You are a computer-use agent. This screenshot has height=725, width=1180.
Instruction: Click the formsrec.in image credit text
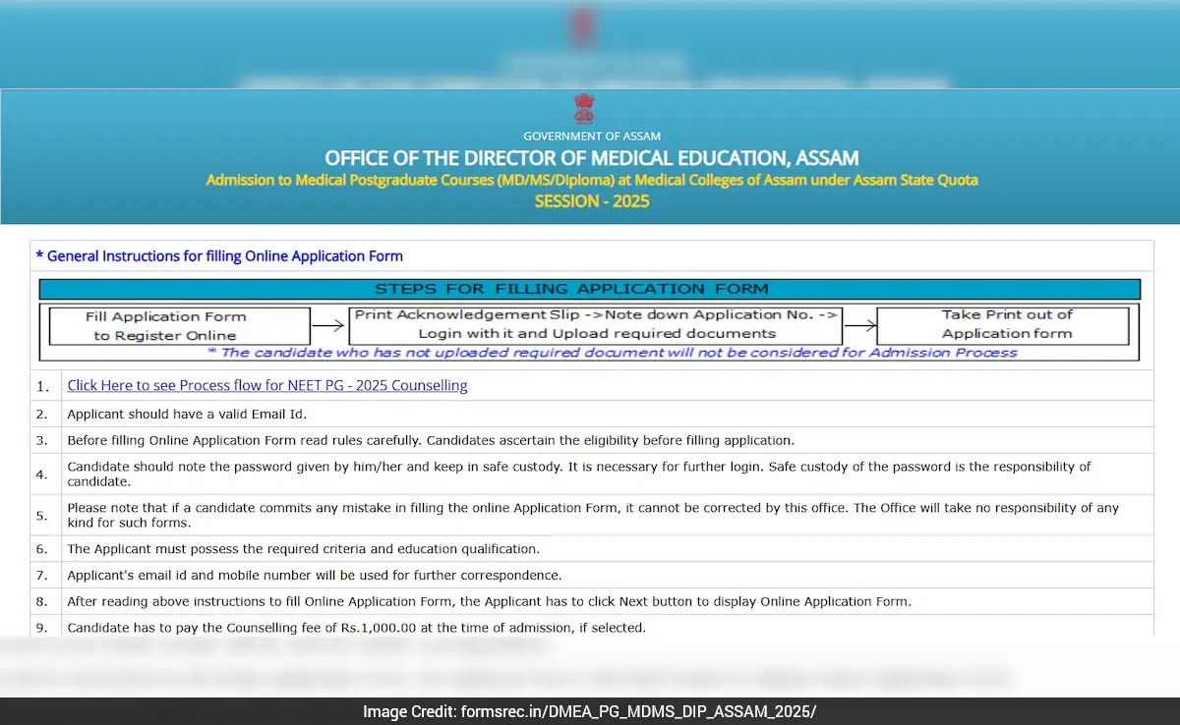(589, 712)
